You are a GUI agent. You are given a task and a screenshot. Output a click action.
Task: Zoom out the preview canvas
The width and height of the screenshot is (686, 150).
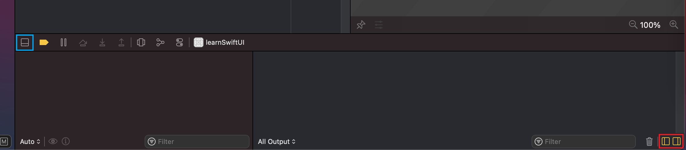pyautogui.click(x=633, y=24)
